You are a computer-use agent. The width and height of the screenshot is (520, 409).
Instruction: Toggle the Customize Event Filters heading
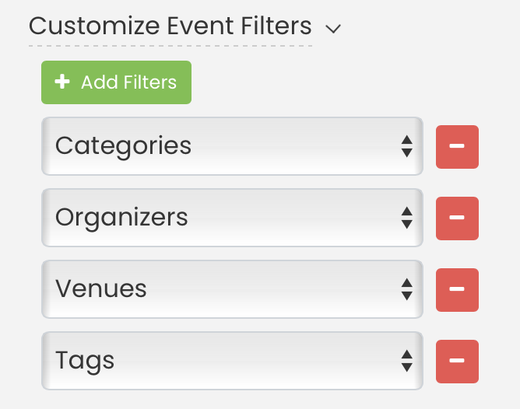click(170, 26)
